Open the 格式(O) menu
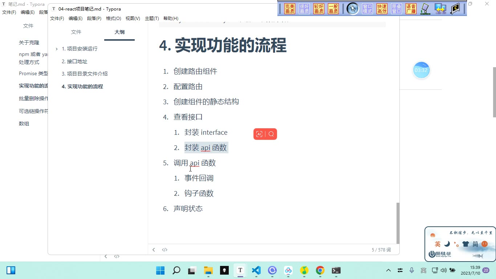 (113, 18)
